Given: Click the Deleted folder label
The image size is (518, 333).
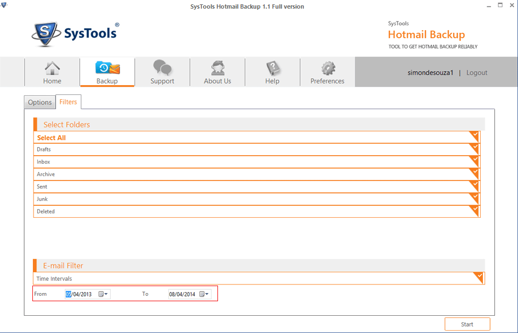Looking at the screenshot, I should pos(45,212).
